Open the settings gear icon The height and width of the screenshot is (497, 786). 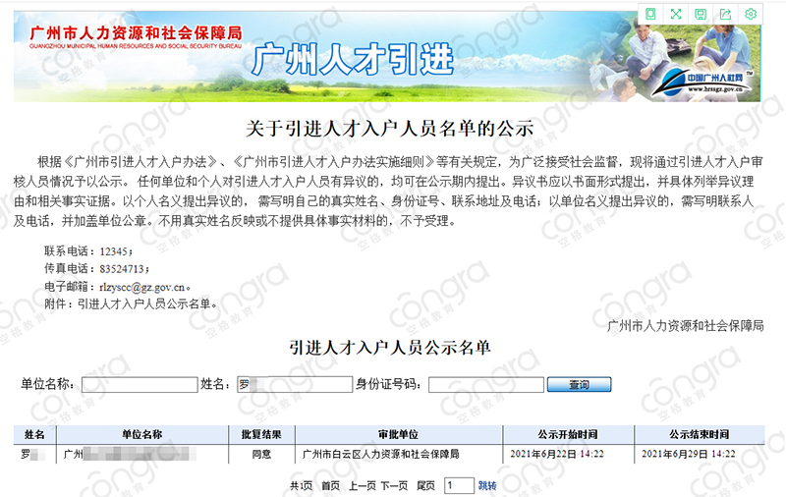point(751,14)
